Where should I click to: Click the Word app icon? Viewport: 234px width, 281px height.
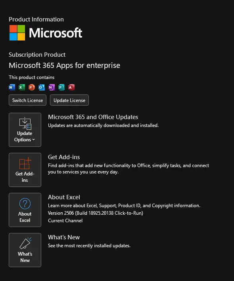coord(12,87)
